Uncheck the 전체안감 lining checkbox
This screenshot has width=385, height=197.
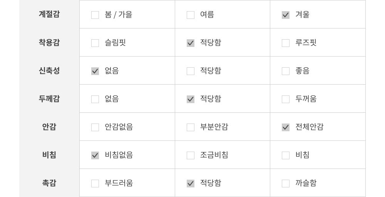[286, 127]
